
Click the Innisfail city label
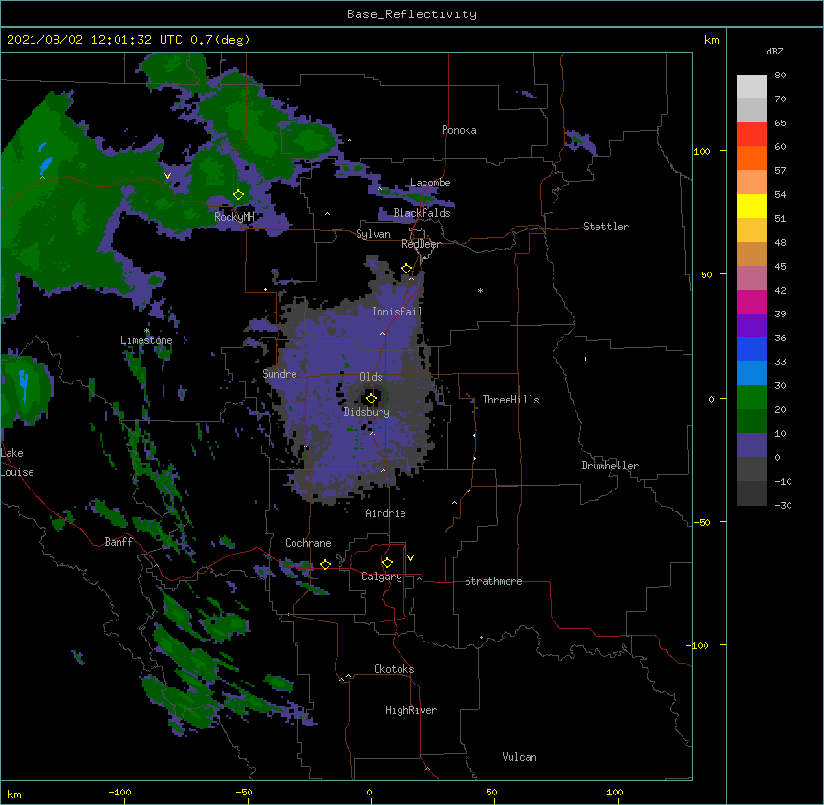point(397,312)
